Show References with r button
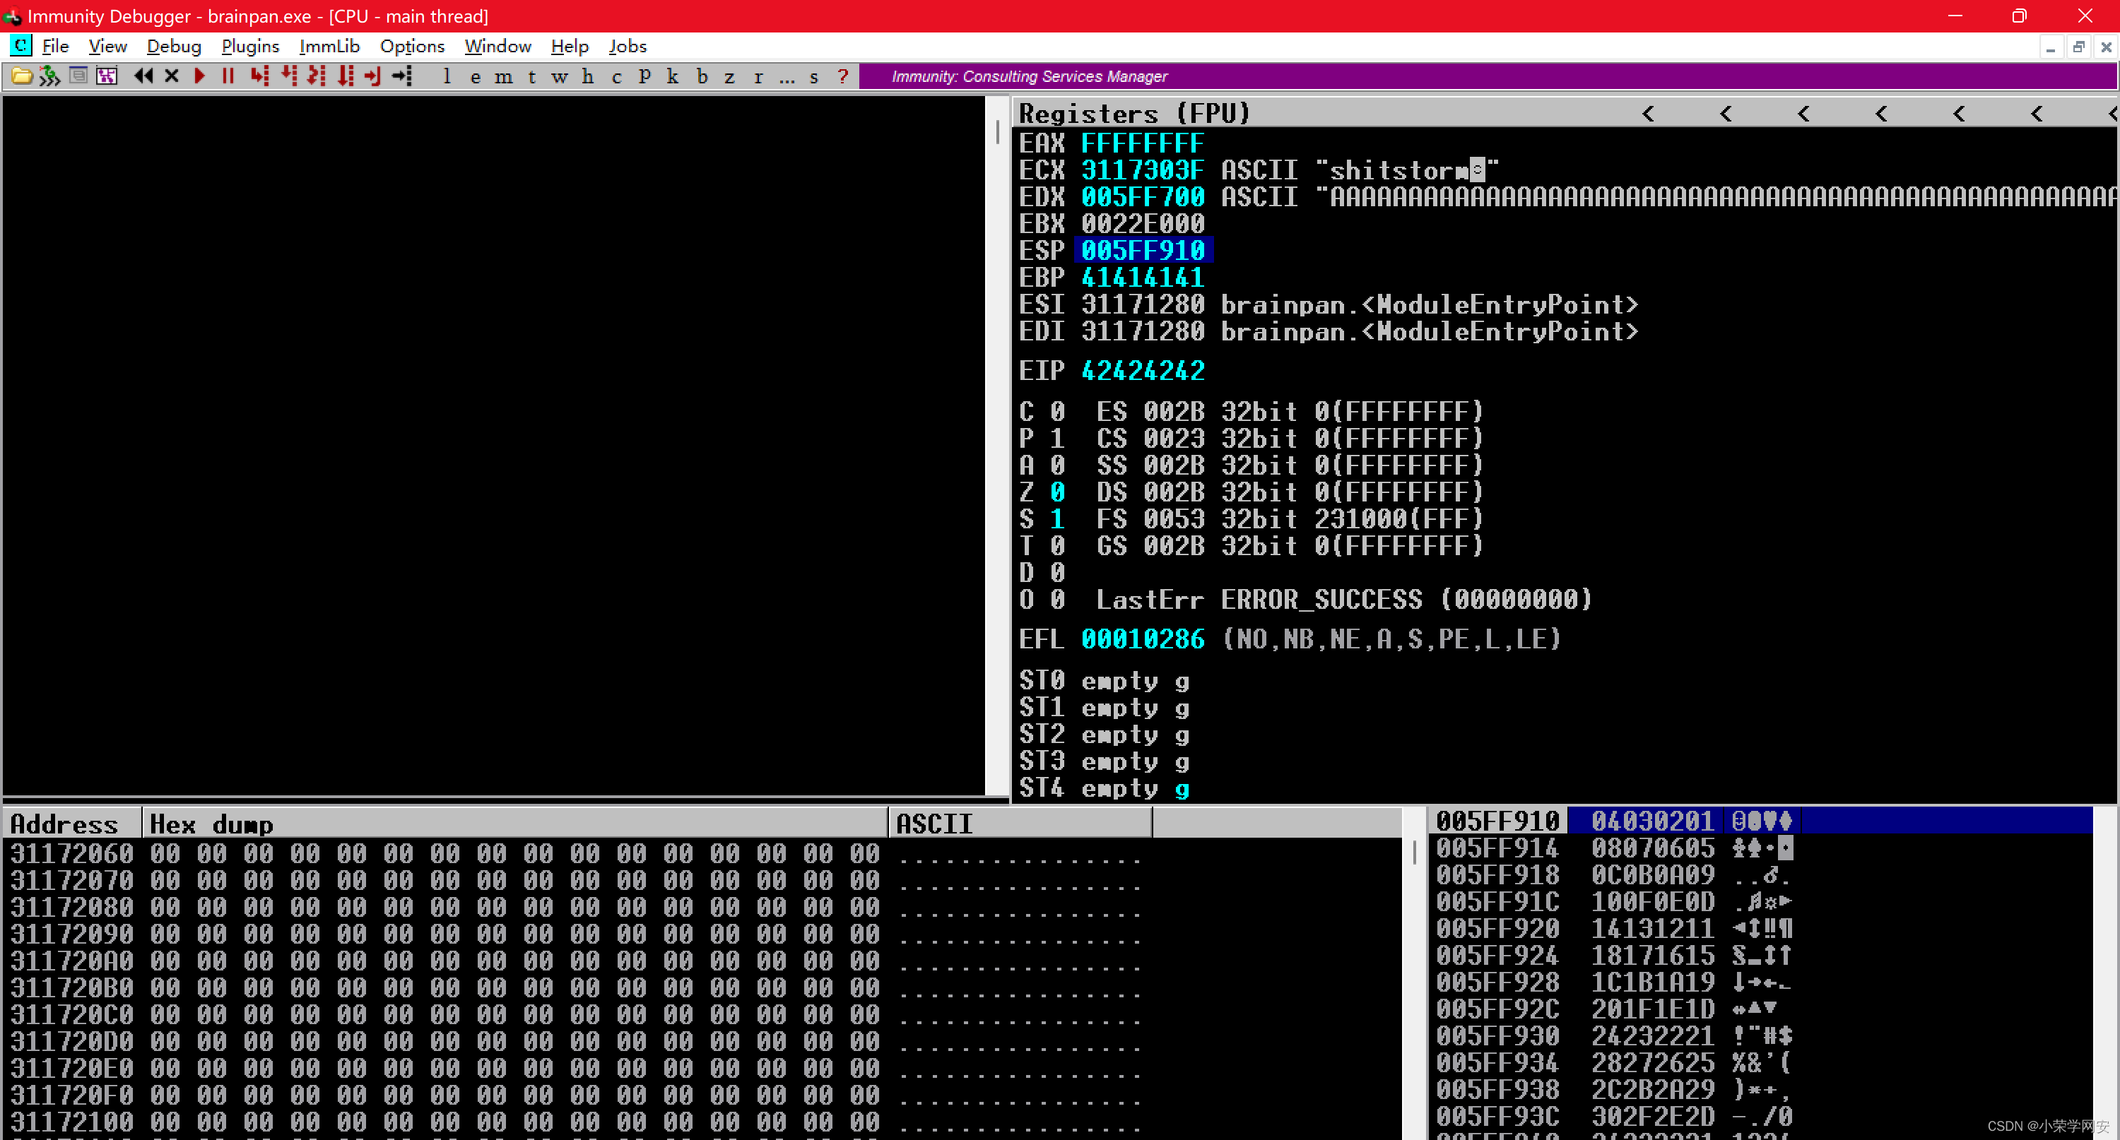The image size is (2120, 1140). [758, 76]
